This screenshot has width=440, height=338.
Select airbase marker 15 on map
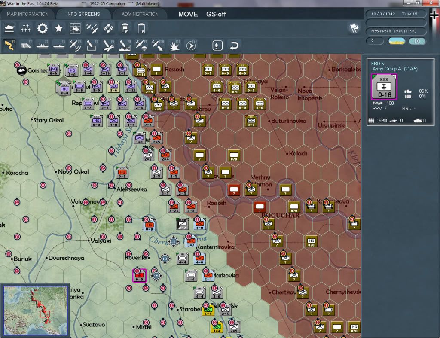tap(156, 276)
